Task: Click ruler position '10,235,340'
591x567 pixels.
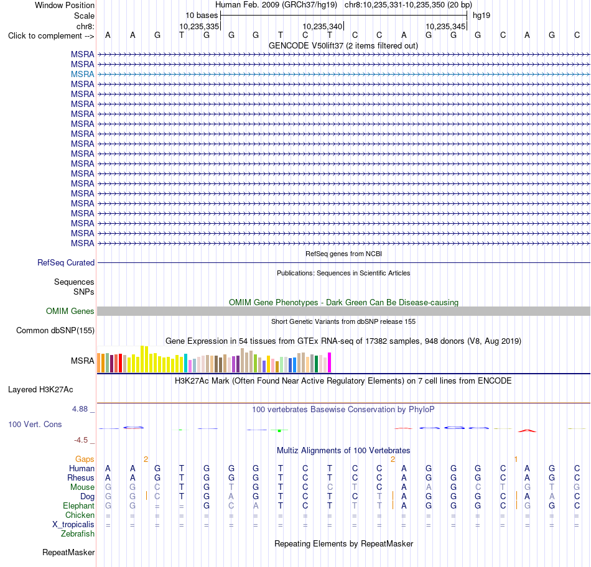Action: (322, 26)
